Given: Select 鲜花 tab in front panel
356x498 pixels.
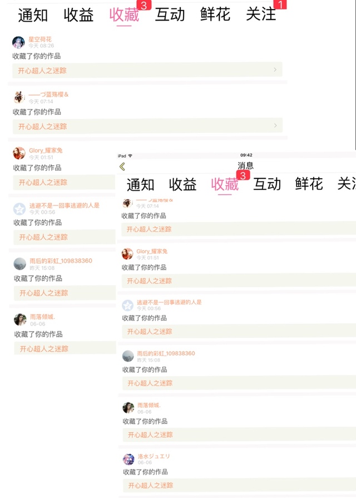Looking at the screenshot, I should [309, 184].
